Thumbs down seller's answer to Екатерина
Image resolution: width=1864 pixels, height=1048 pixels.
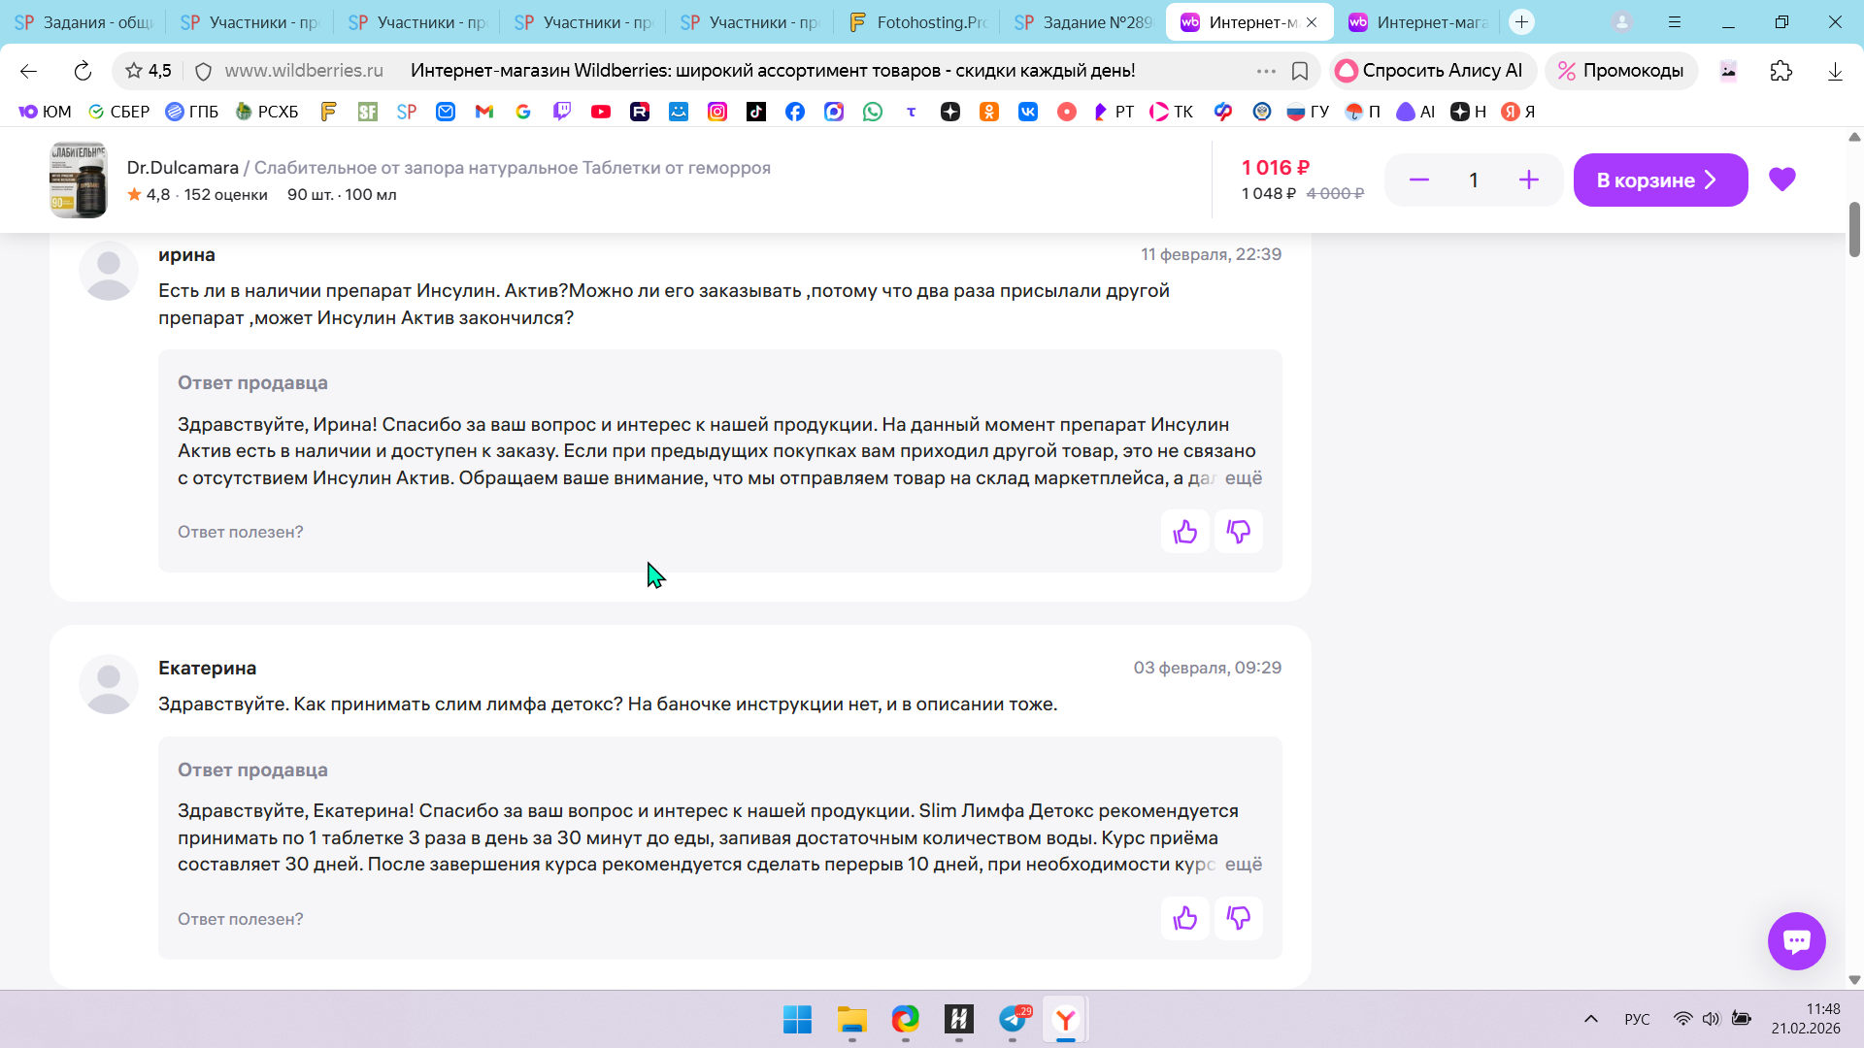1239,918
